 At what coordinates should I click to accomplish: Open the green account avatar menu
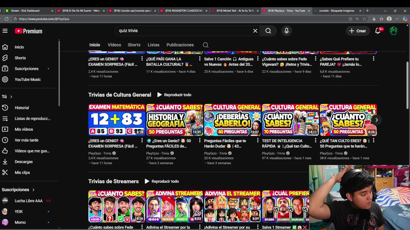click(x=393, y=31)
